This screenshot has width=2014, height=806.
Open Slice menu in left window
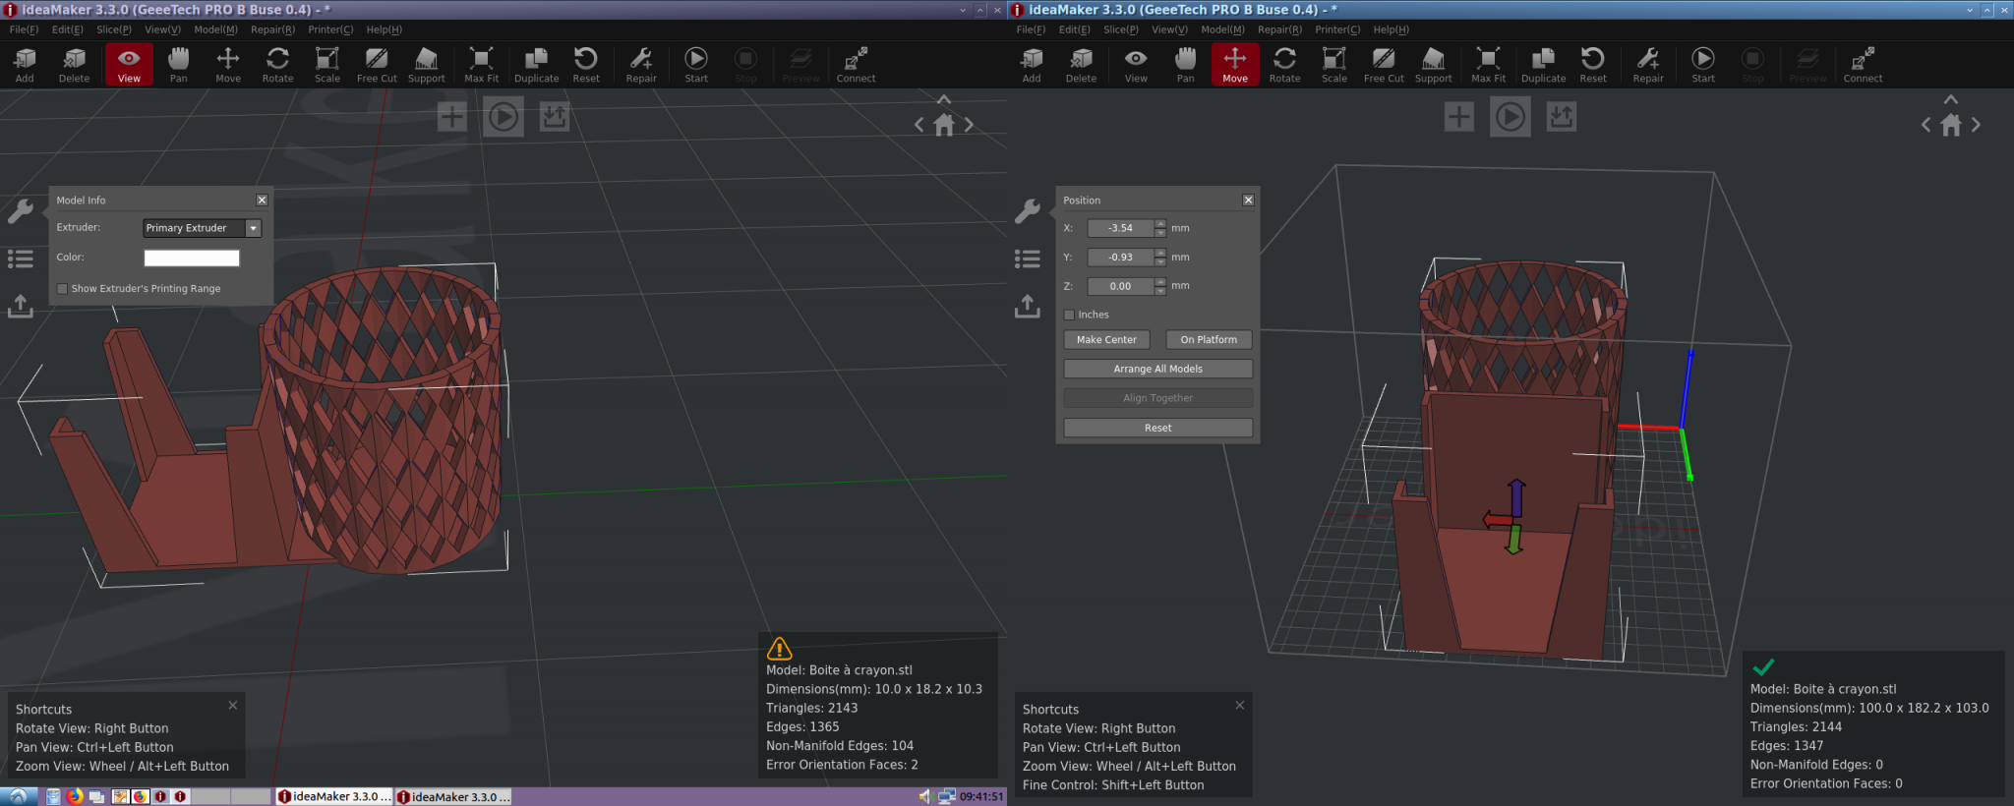[x=114, y=29]
